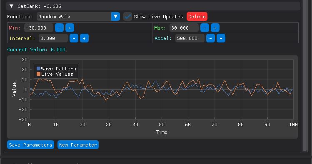Focus the Max value input field
Screen dimensions: 312x164
(x=184, y=28)
